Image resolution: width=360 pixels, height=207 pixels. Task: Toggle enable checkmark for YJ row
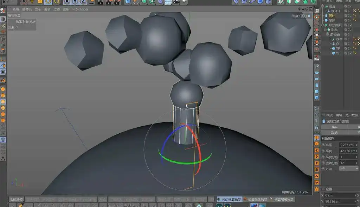click(x=351, y=53)
